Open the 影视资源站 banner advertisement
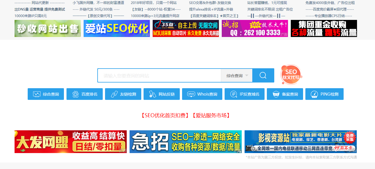 coord(301,142)
